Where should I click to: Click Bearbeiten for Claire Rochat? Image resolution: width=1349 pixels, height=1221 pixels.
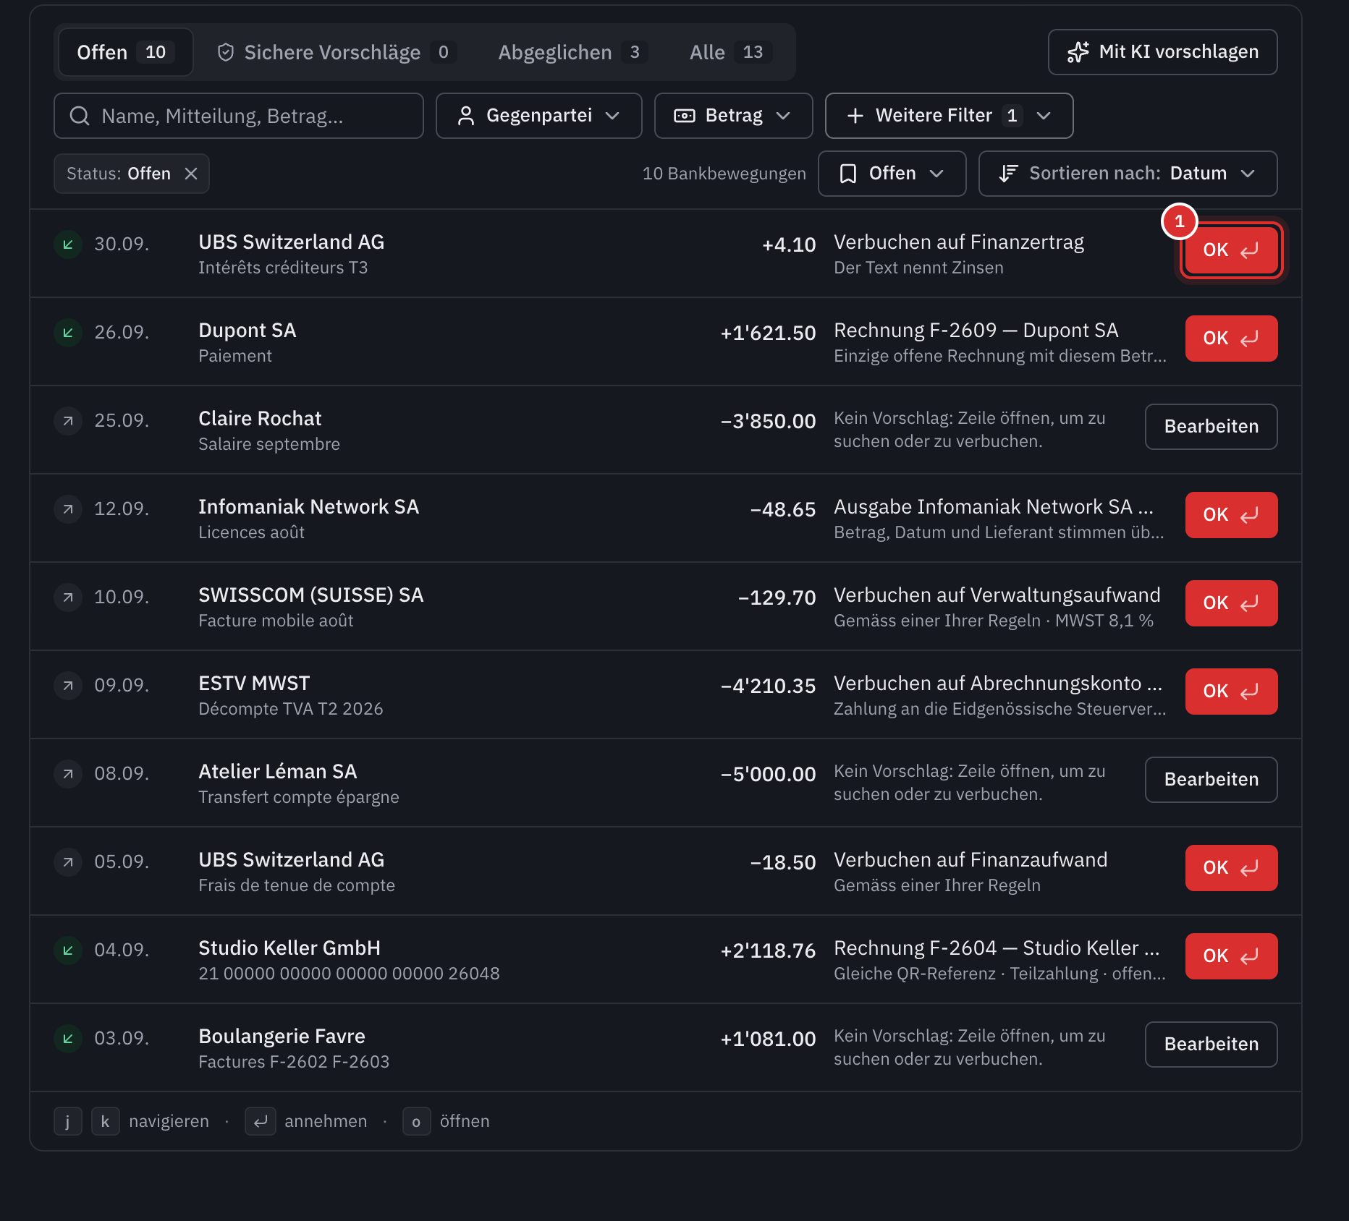[x=1211, y=427]
